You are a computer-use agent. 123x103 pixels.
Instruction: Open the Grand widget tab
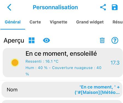[x=90, y=22]
